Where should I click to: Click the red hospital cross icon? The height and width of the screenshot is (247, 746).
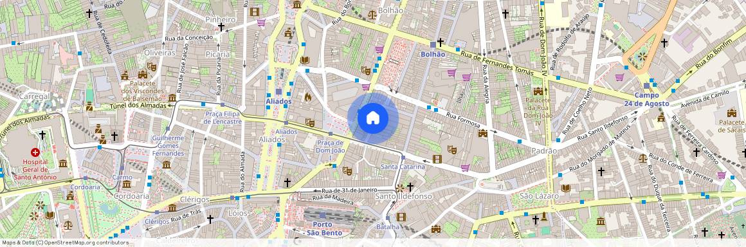tap(35, 153)
